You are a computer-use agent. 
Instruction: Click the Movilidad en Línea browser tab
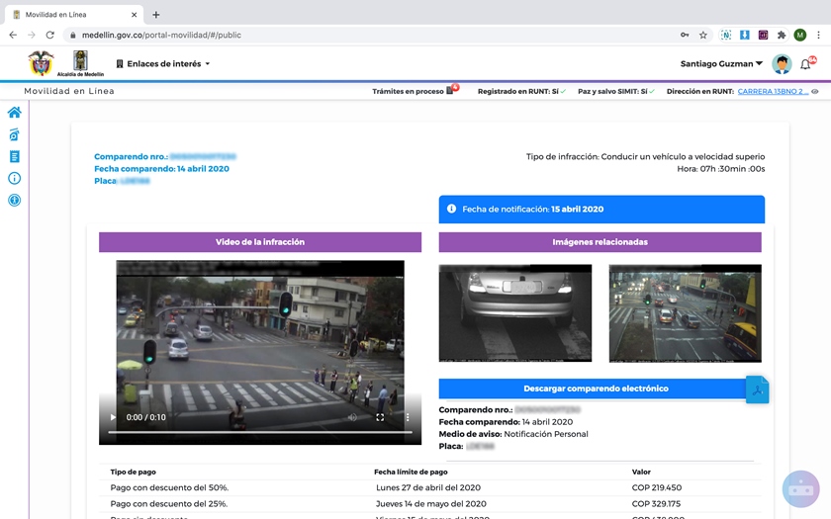(x=69, y=15)
